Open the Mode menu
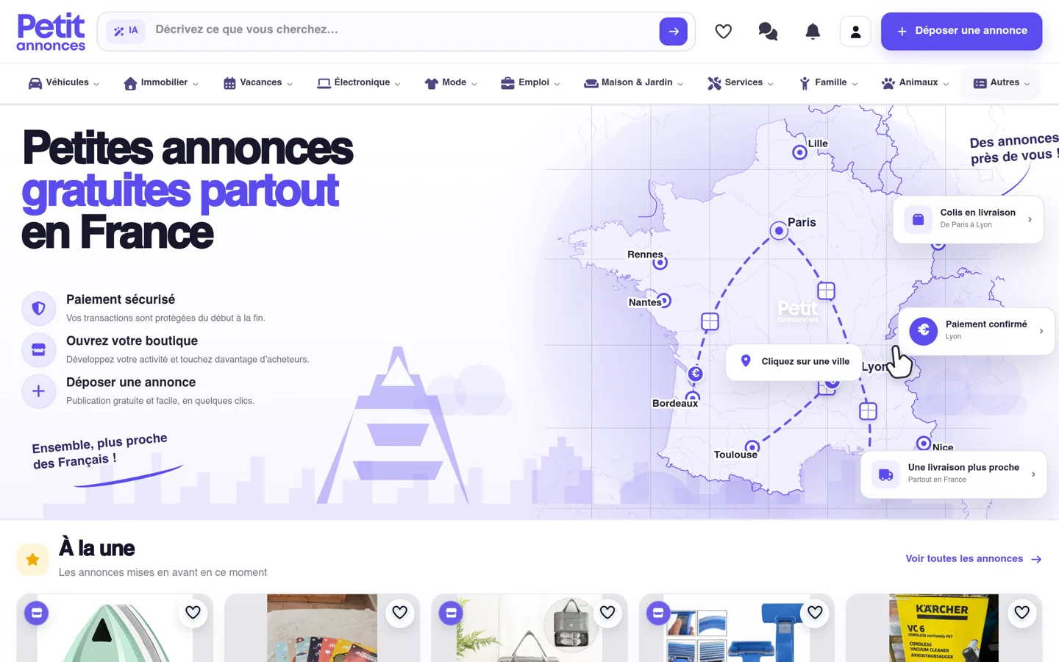This screenshot has width=1059, height=662. [x=451, y=83]
